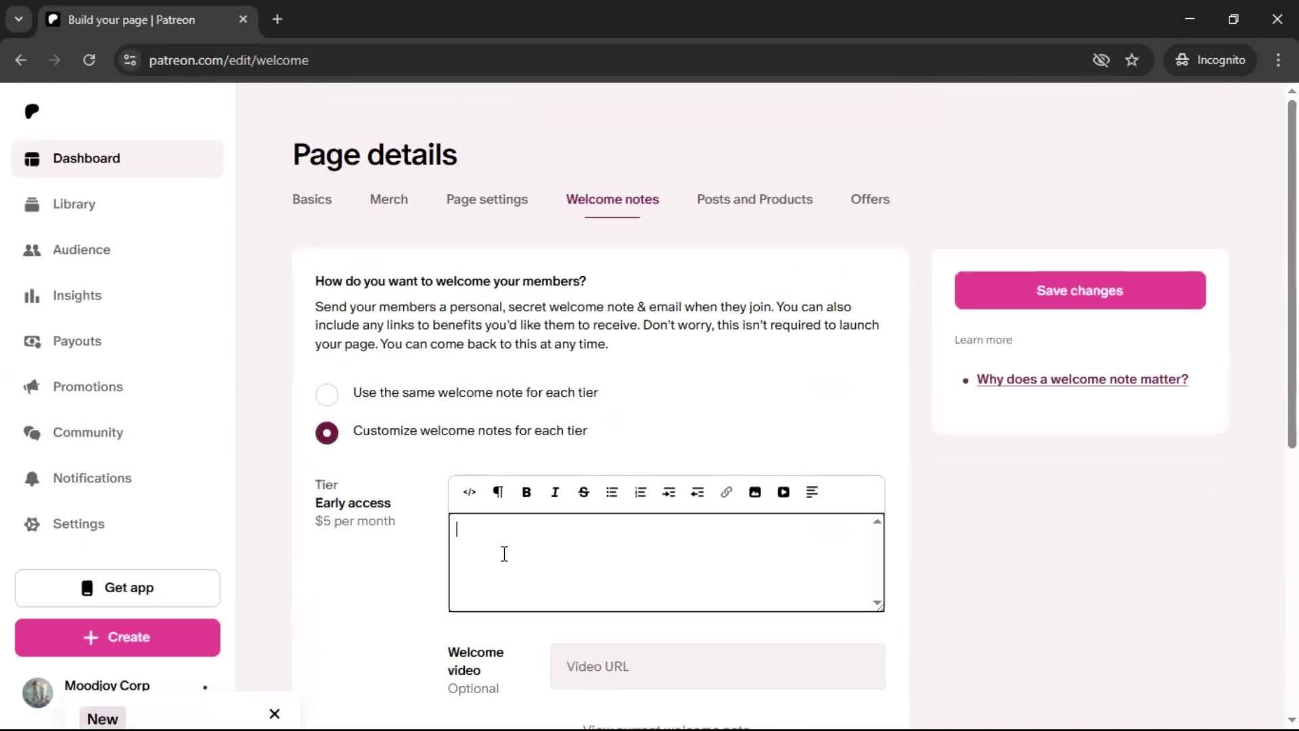Image resolution: width=1299 pixels, height=731 pixels.
Task: Apply strikethrough formatting
Action: (583, 492)
